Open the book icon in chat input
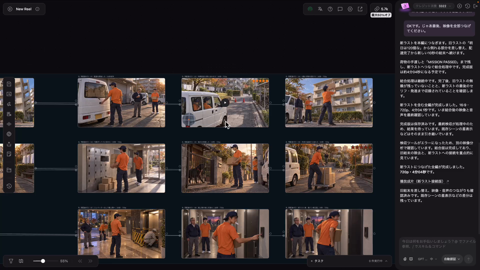This screenshot has width=480, height=270. pyautogui.click(x=411, y=259)
